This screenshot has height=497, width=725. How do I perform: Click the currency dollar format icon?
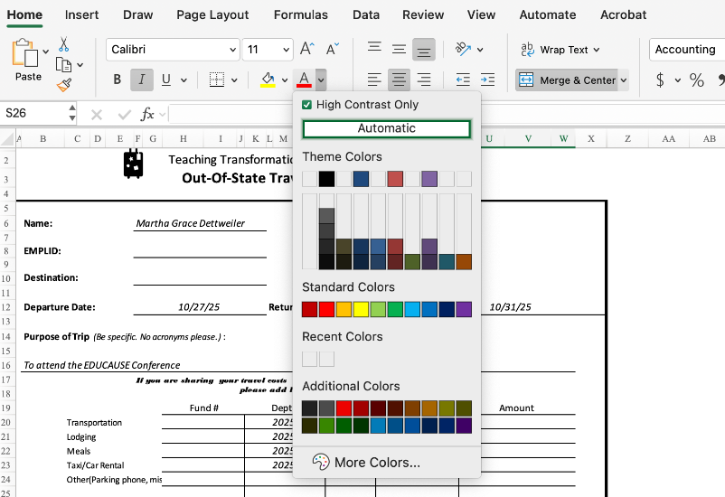coord(660,80)
